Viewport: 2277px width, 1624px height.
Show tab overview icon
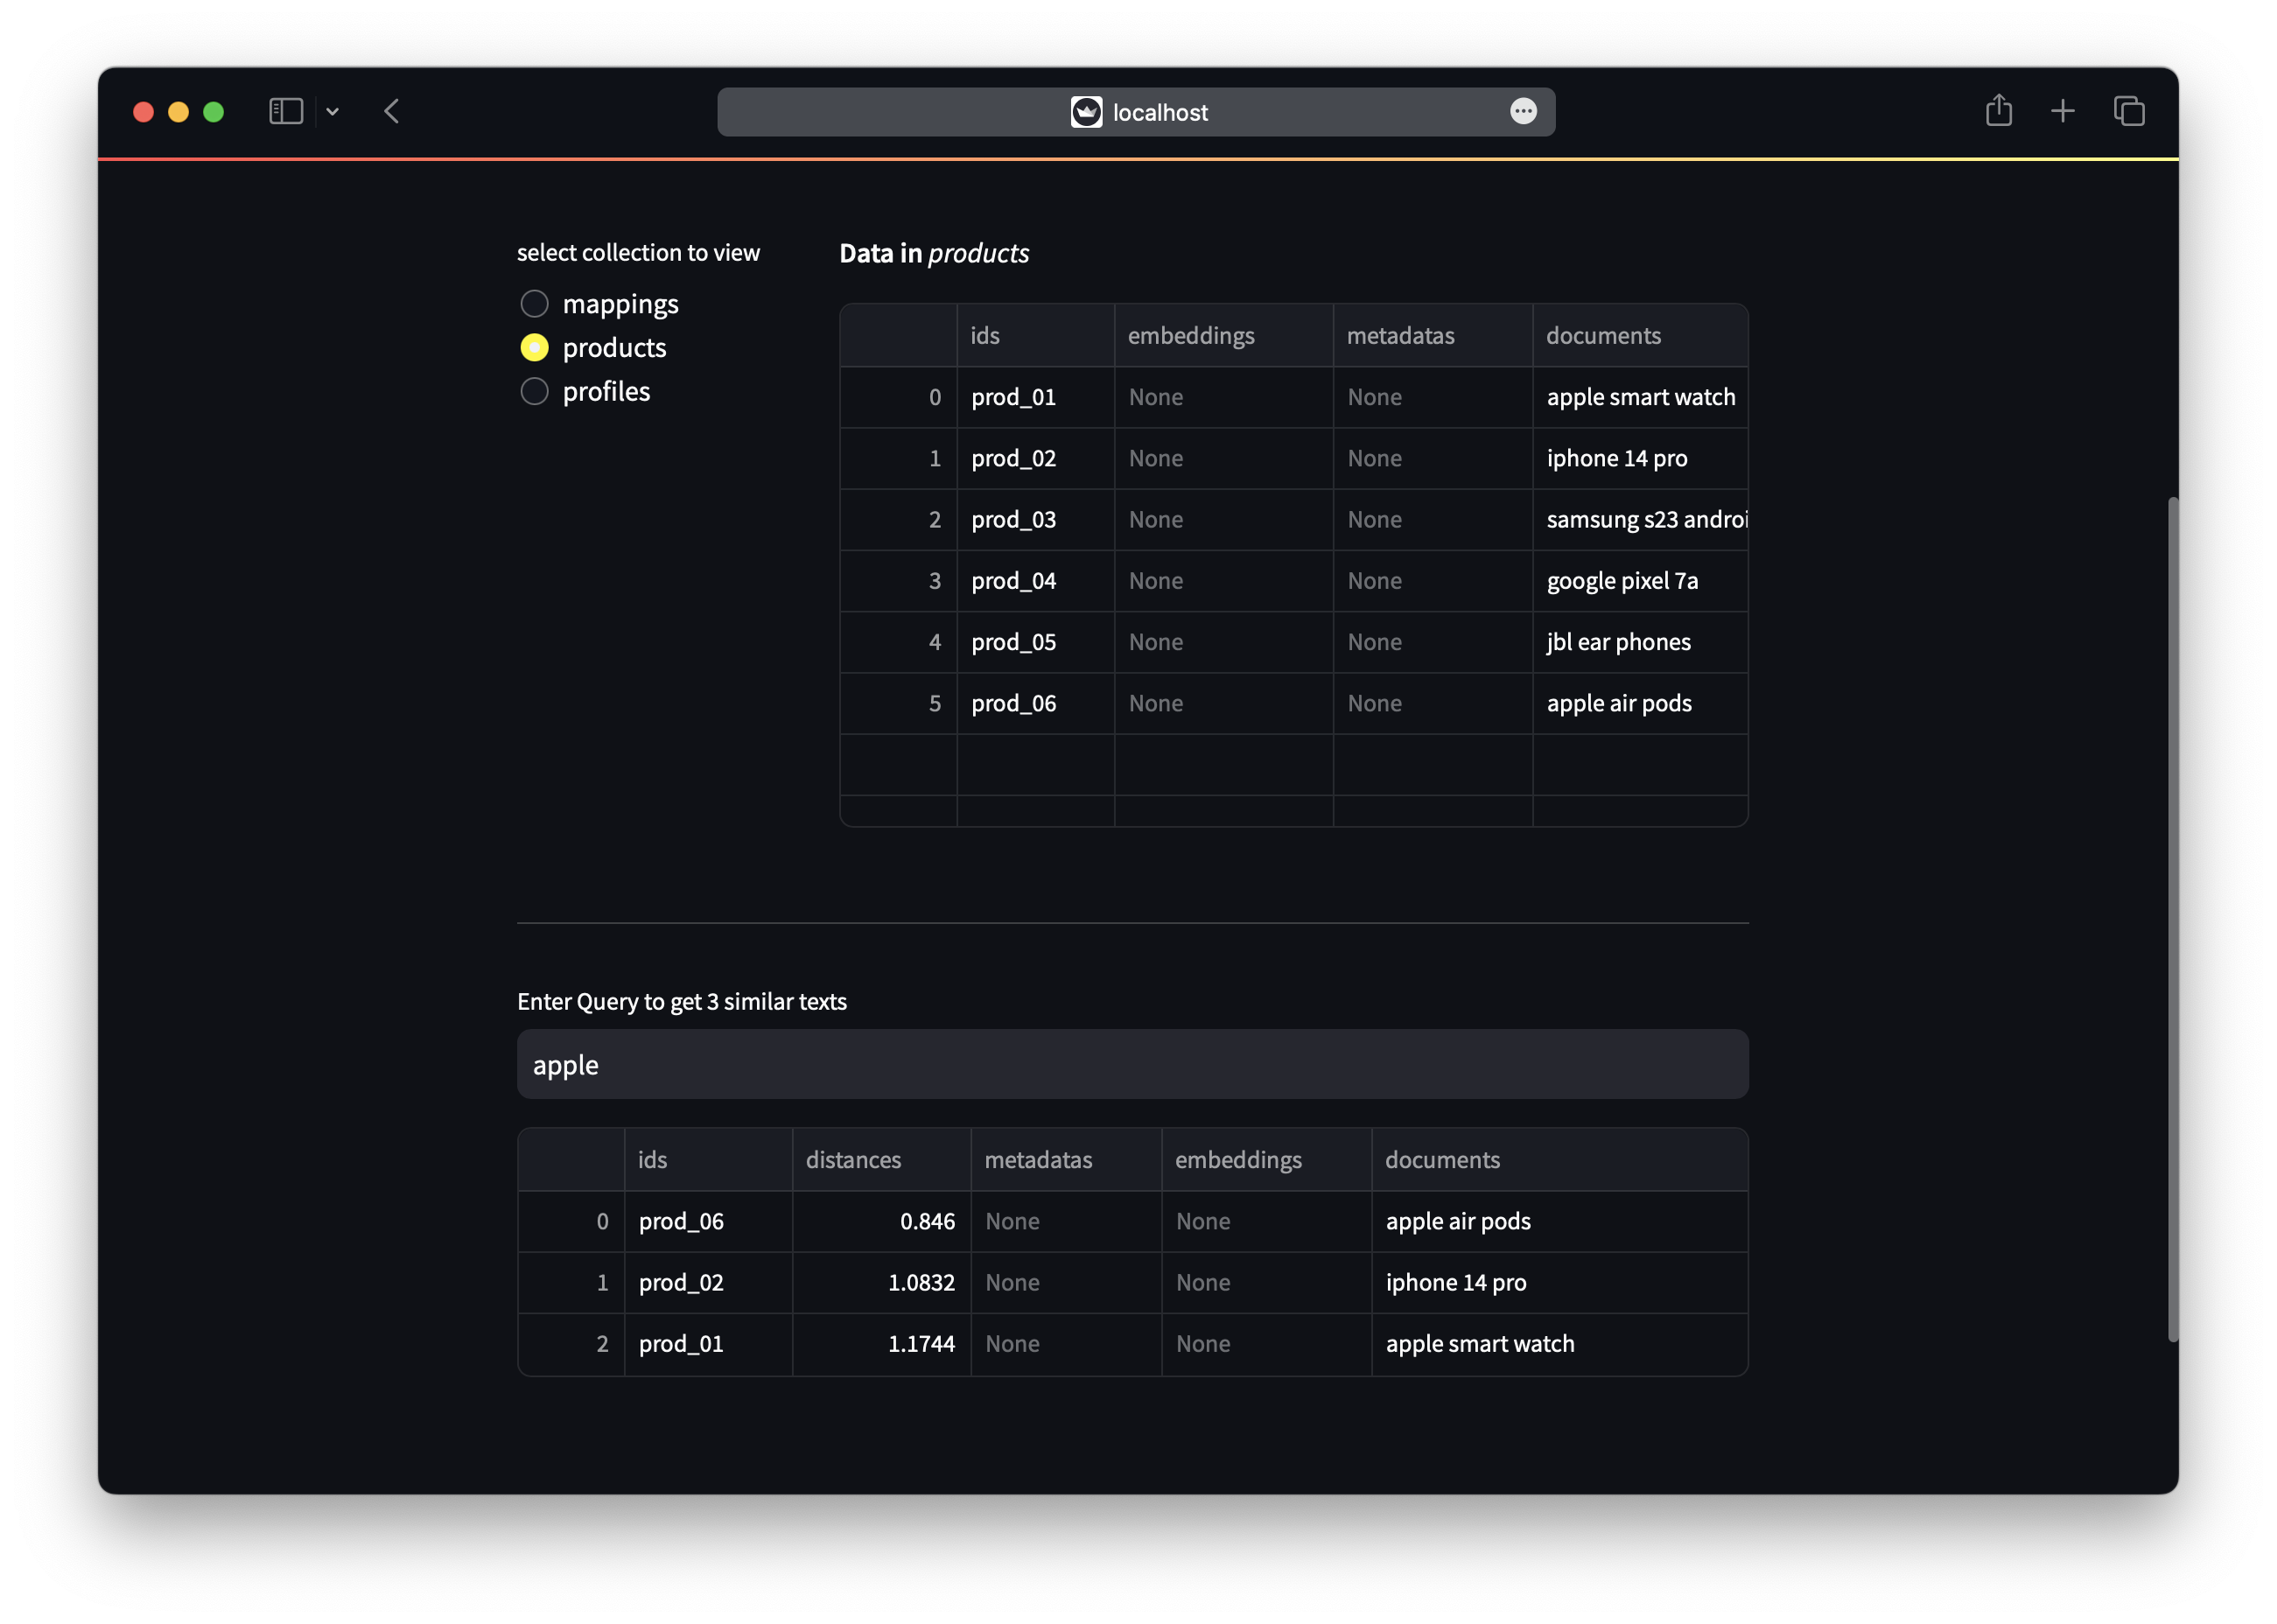[x=2128, y=111]
